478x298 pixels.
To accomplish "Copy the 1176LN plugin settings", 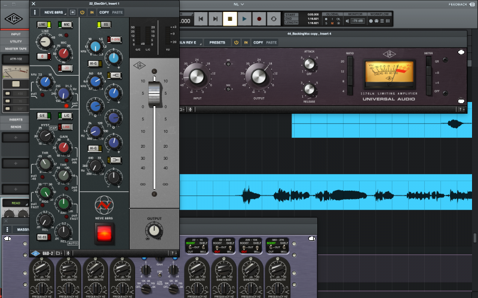I will coord(258,42).
